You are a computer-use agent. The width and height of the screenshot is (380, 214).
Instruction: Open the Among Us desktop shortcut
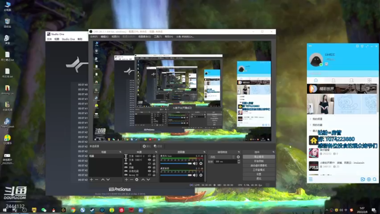7,90
